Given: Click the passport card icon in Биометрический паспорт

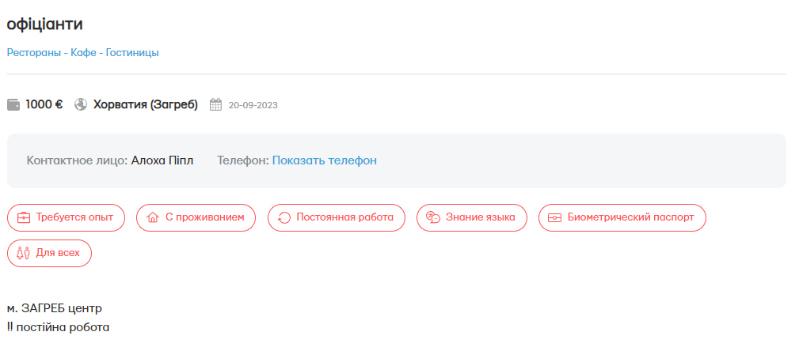Looking at the screenshot, I should click(555, 217).
